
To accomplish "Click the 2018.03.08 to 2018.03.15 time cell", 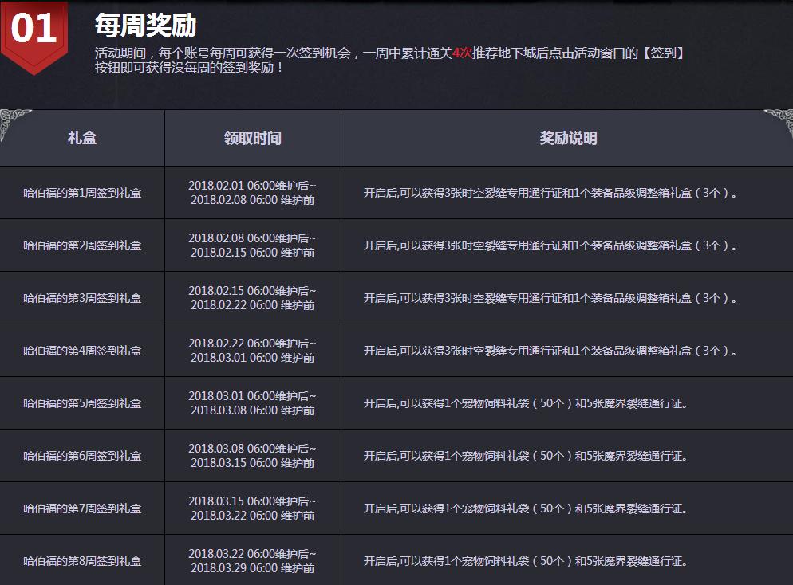I will click(253, 456).
